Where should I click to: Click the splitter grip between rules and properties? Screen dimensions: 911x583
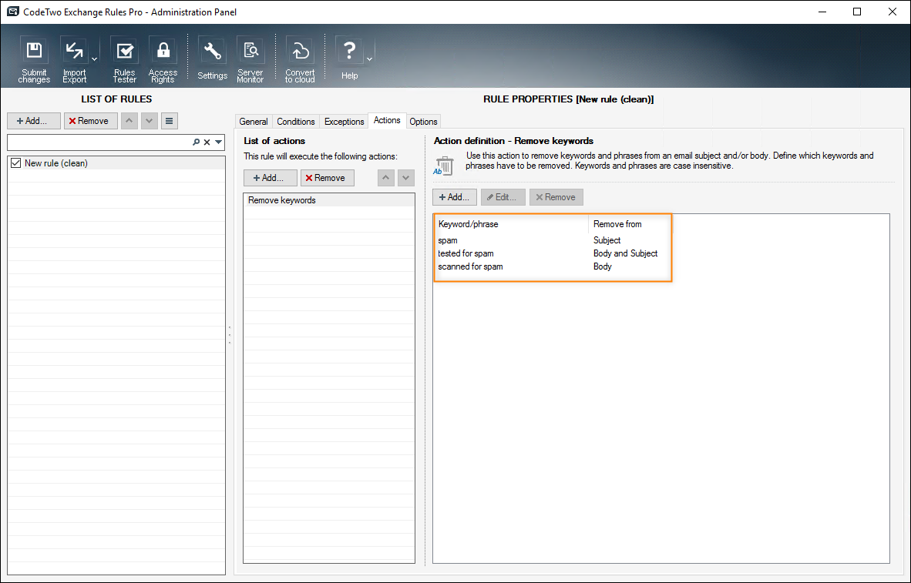coord(230,335)
